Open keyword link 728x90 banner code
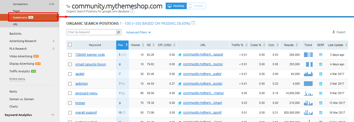The width and height of the screenshot is (354, 122). coord(90,55)
